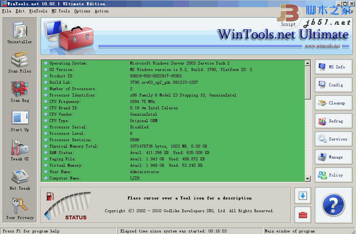Image resolution: width=356 pixels, height=234 pixels.
Task: Open the File menu
Action: [6, 11]
